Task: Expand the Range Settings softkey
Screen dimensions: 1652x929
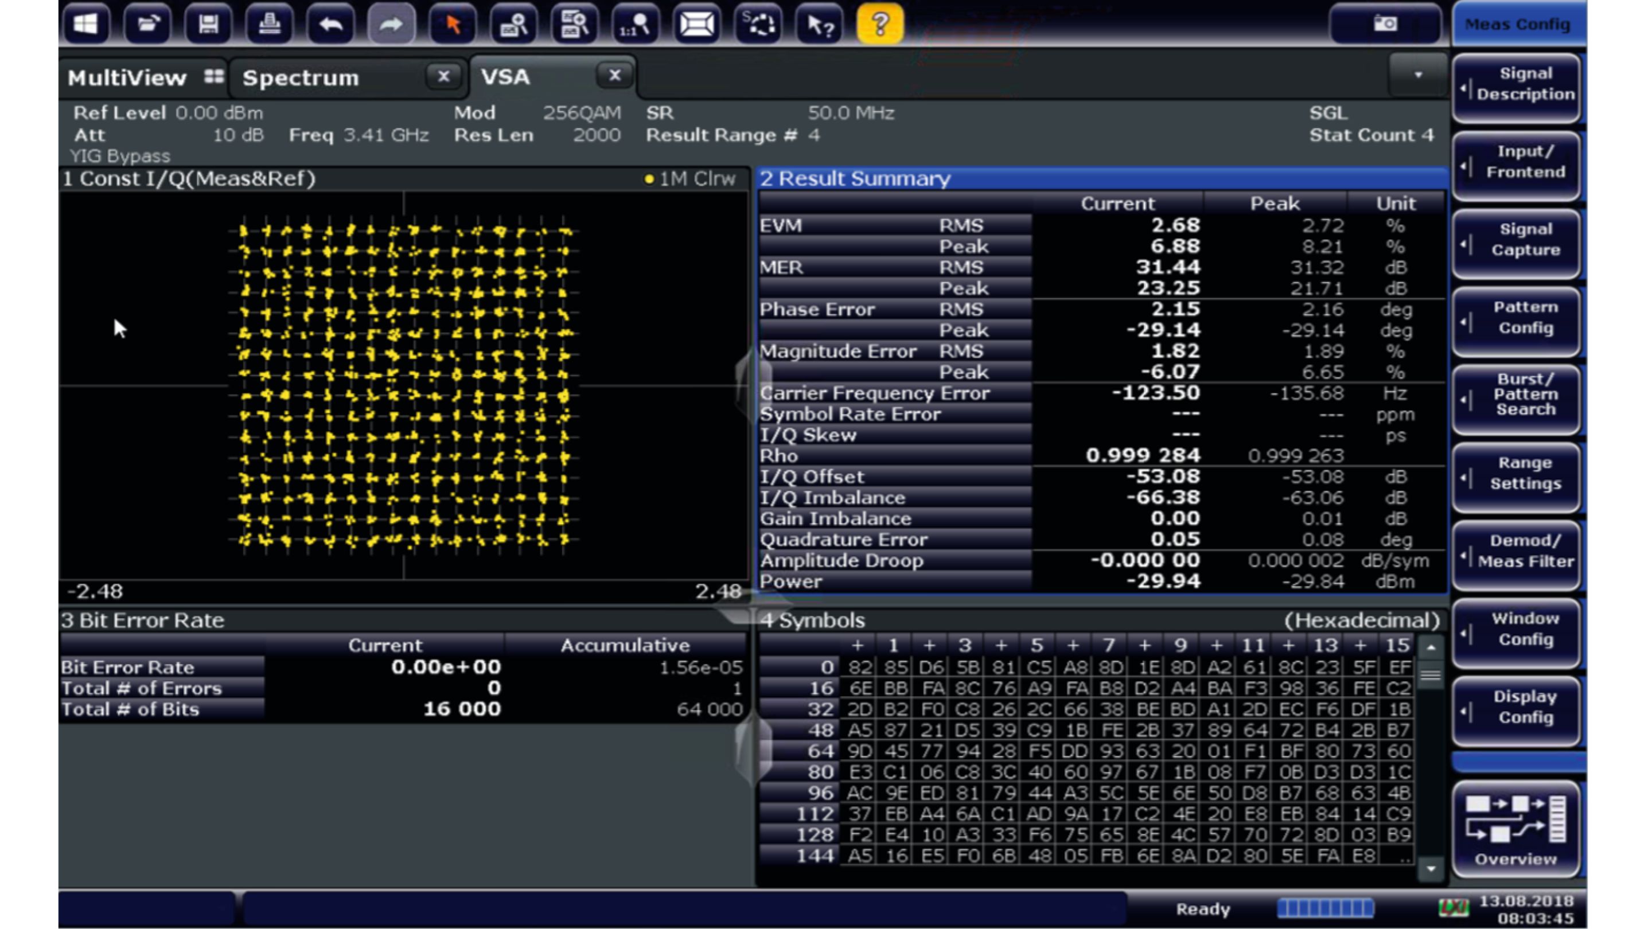Action: pos(1516,474)
